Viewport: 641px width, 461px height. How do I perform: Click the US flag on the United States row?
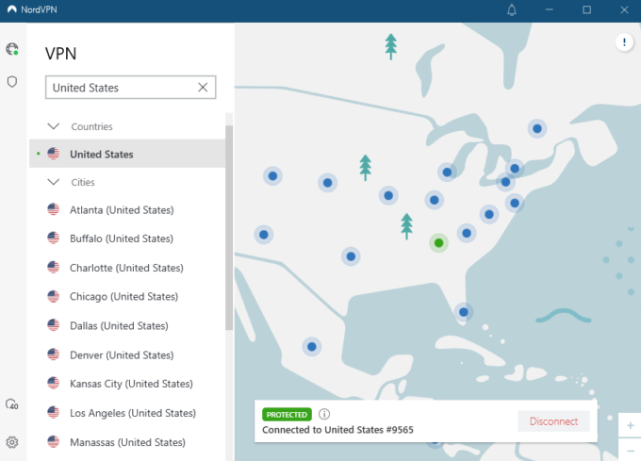click(x=53, y=154)
